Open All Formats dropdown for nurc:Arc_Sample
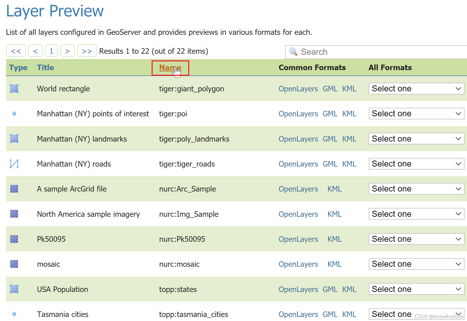 tap(416, 189)
